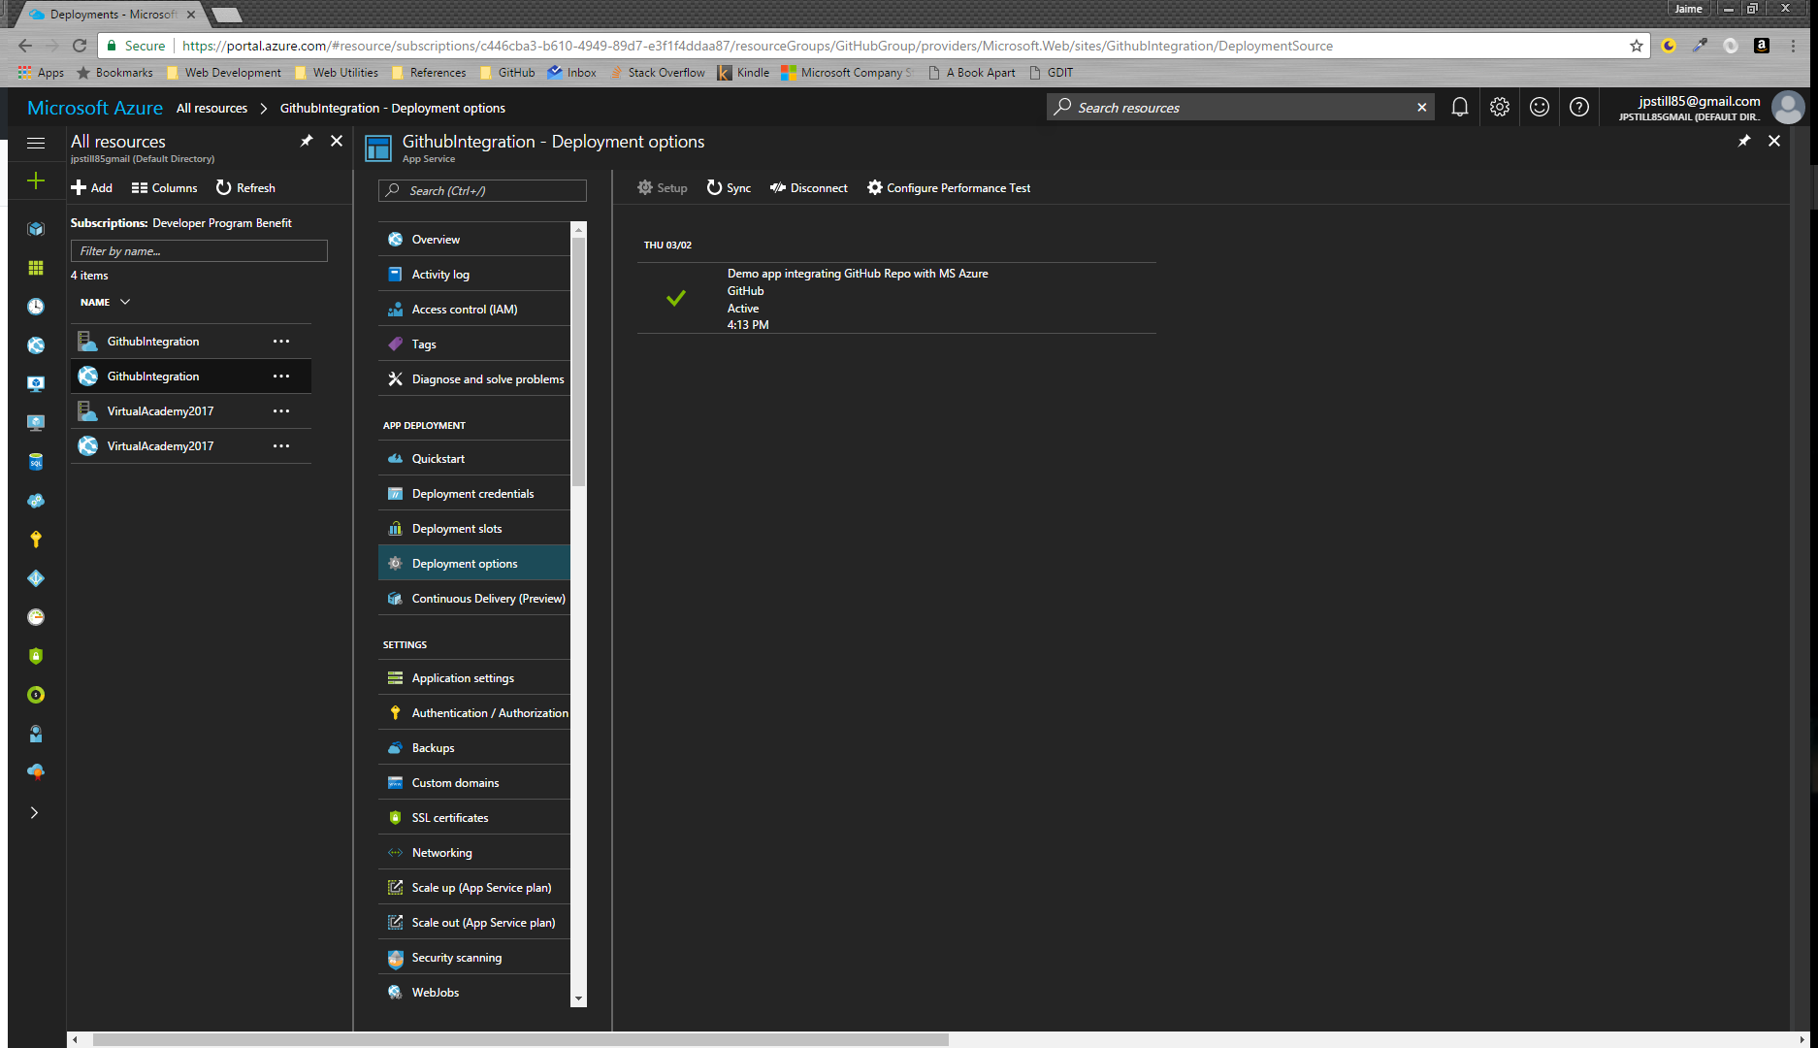Click the horizontal scrollbar at the bottom
The image size is (1818, 1048).
520,1039
